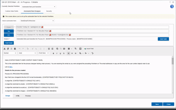Click the Save button
The image size is (176, 110).
point(157,104)
